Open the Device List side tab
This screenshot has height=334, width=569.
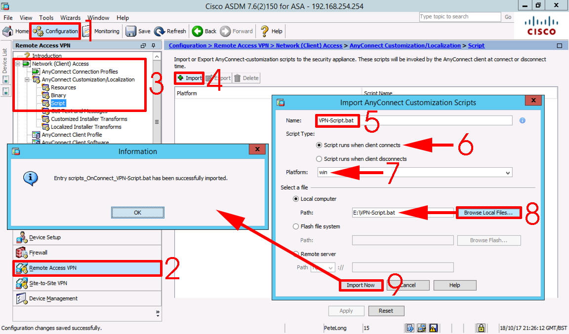tap(5, 61)
